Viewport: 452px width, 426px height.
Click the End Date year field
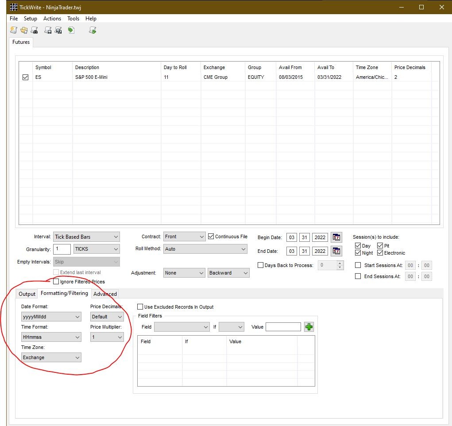pyautogui.click(x=320, y=251)
